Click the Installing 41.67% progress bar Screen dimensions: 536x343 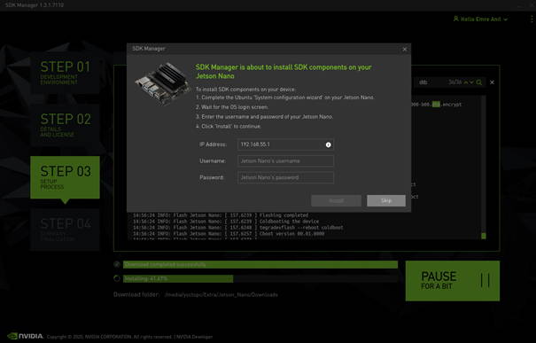pyautogui.click(x=260, y=278)
